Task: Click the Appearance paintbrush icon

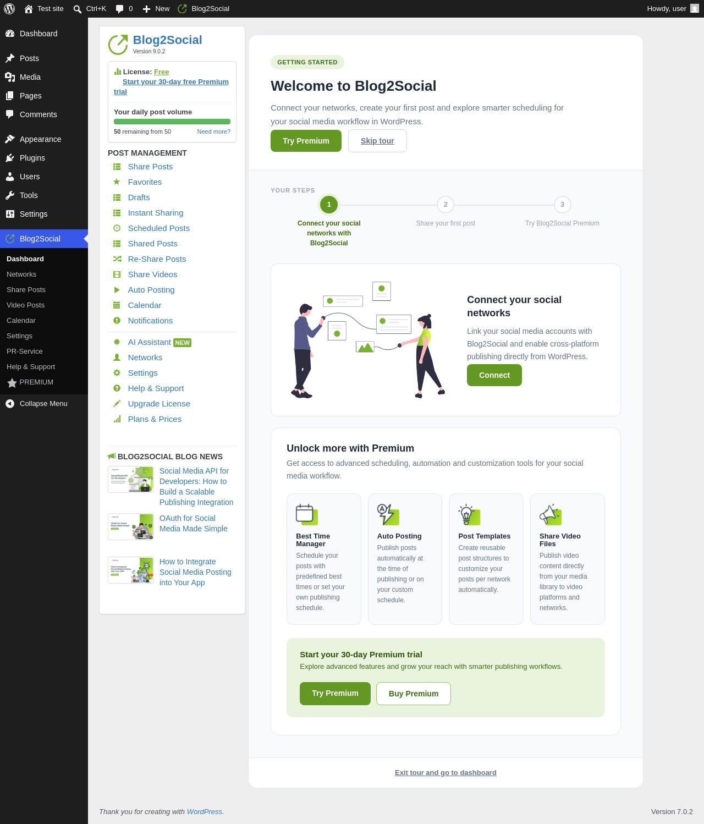Action: (x=10, y=139)
